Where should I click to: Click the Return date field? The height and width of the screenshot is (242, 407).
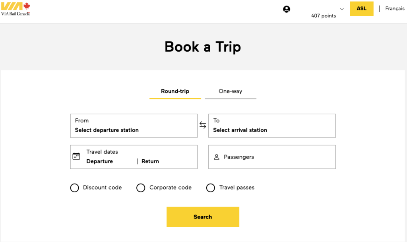pyautogui.click(x=150, y=161)
